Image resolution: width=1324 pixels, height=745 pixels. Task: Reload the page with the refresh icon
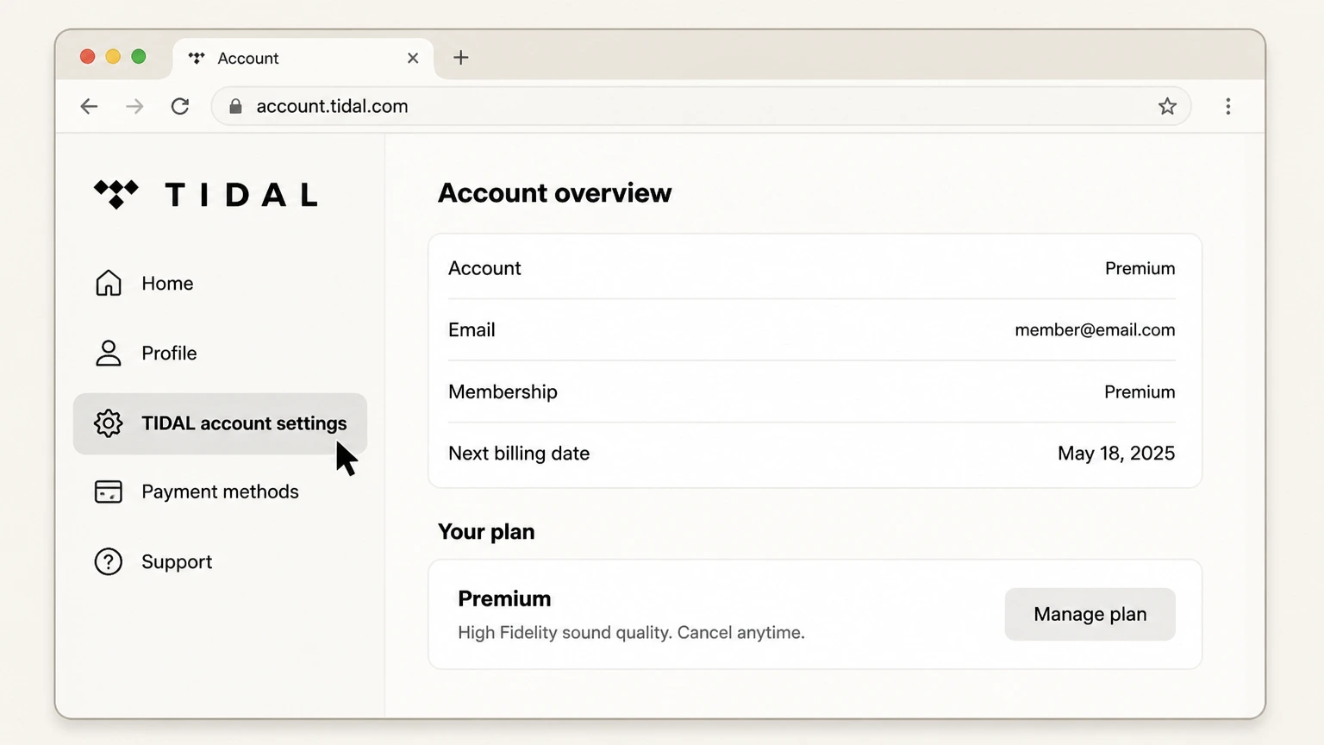point(180,106)
